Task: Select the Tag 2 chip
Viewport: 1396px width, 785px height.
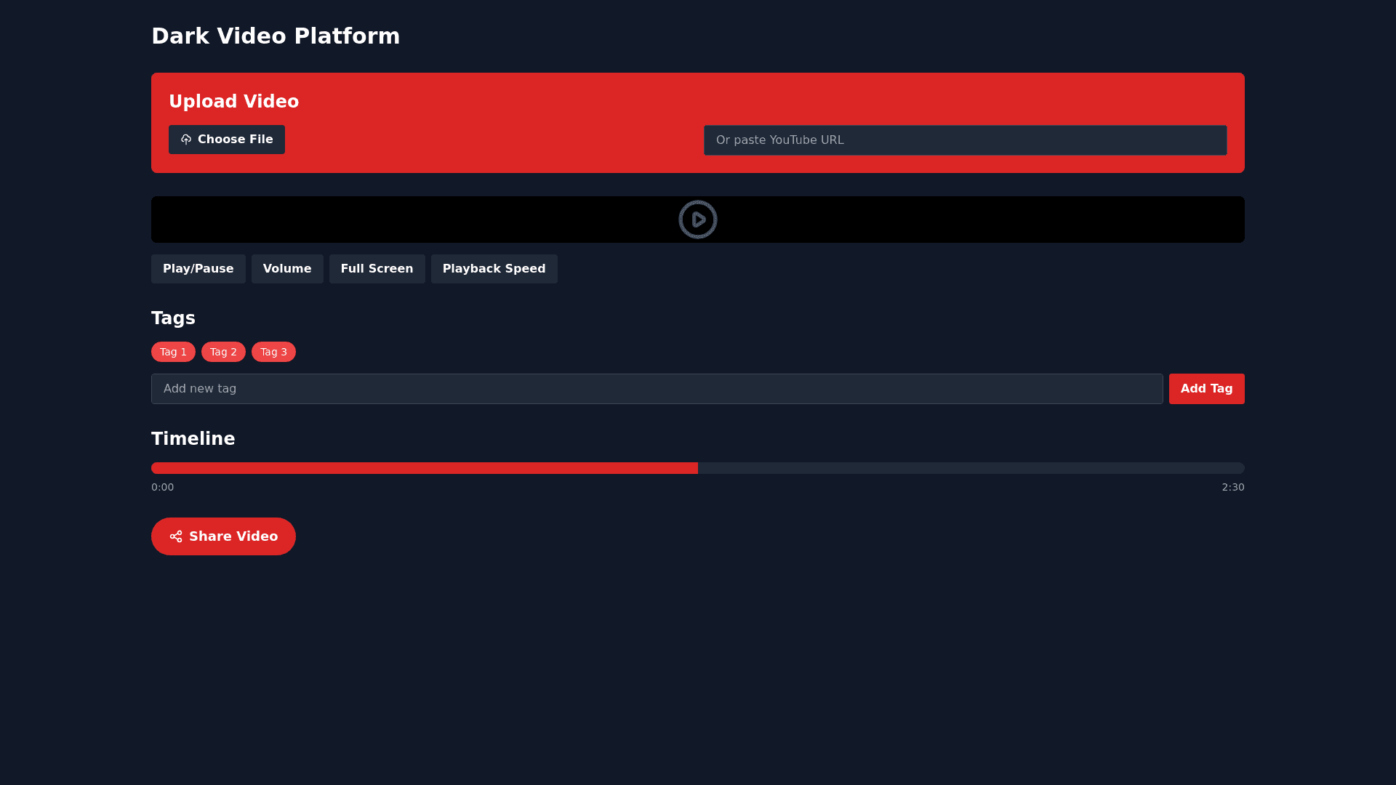Action: [223, 352]
